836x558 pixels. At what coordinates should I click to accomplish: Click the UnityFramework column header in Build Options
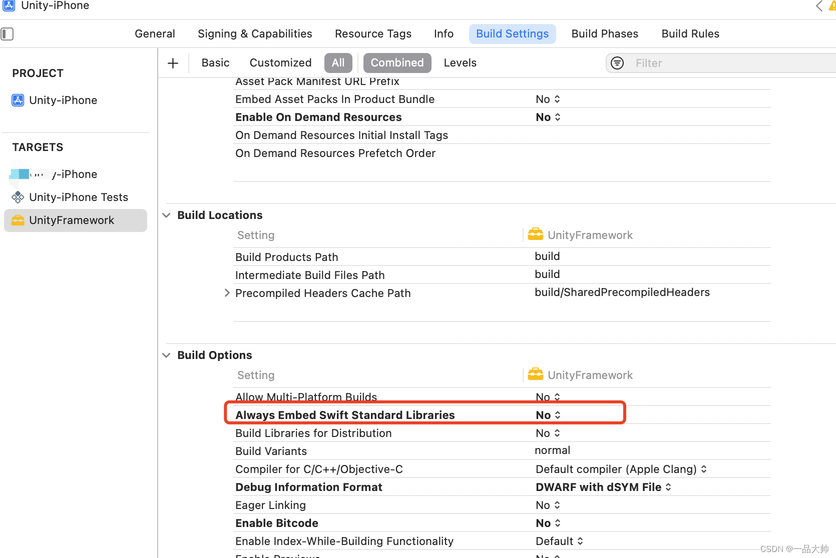(x=581, y=375)
